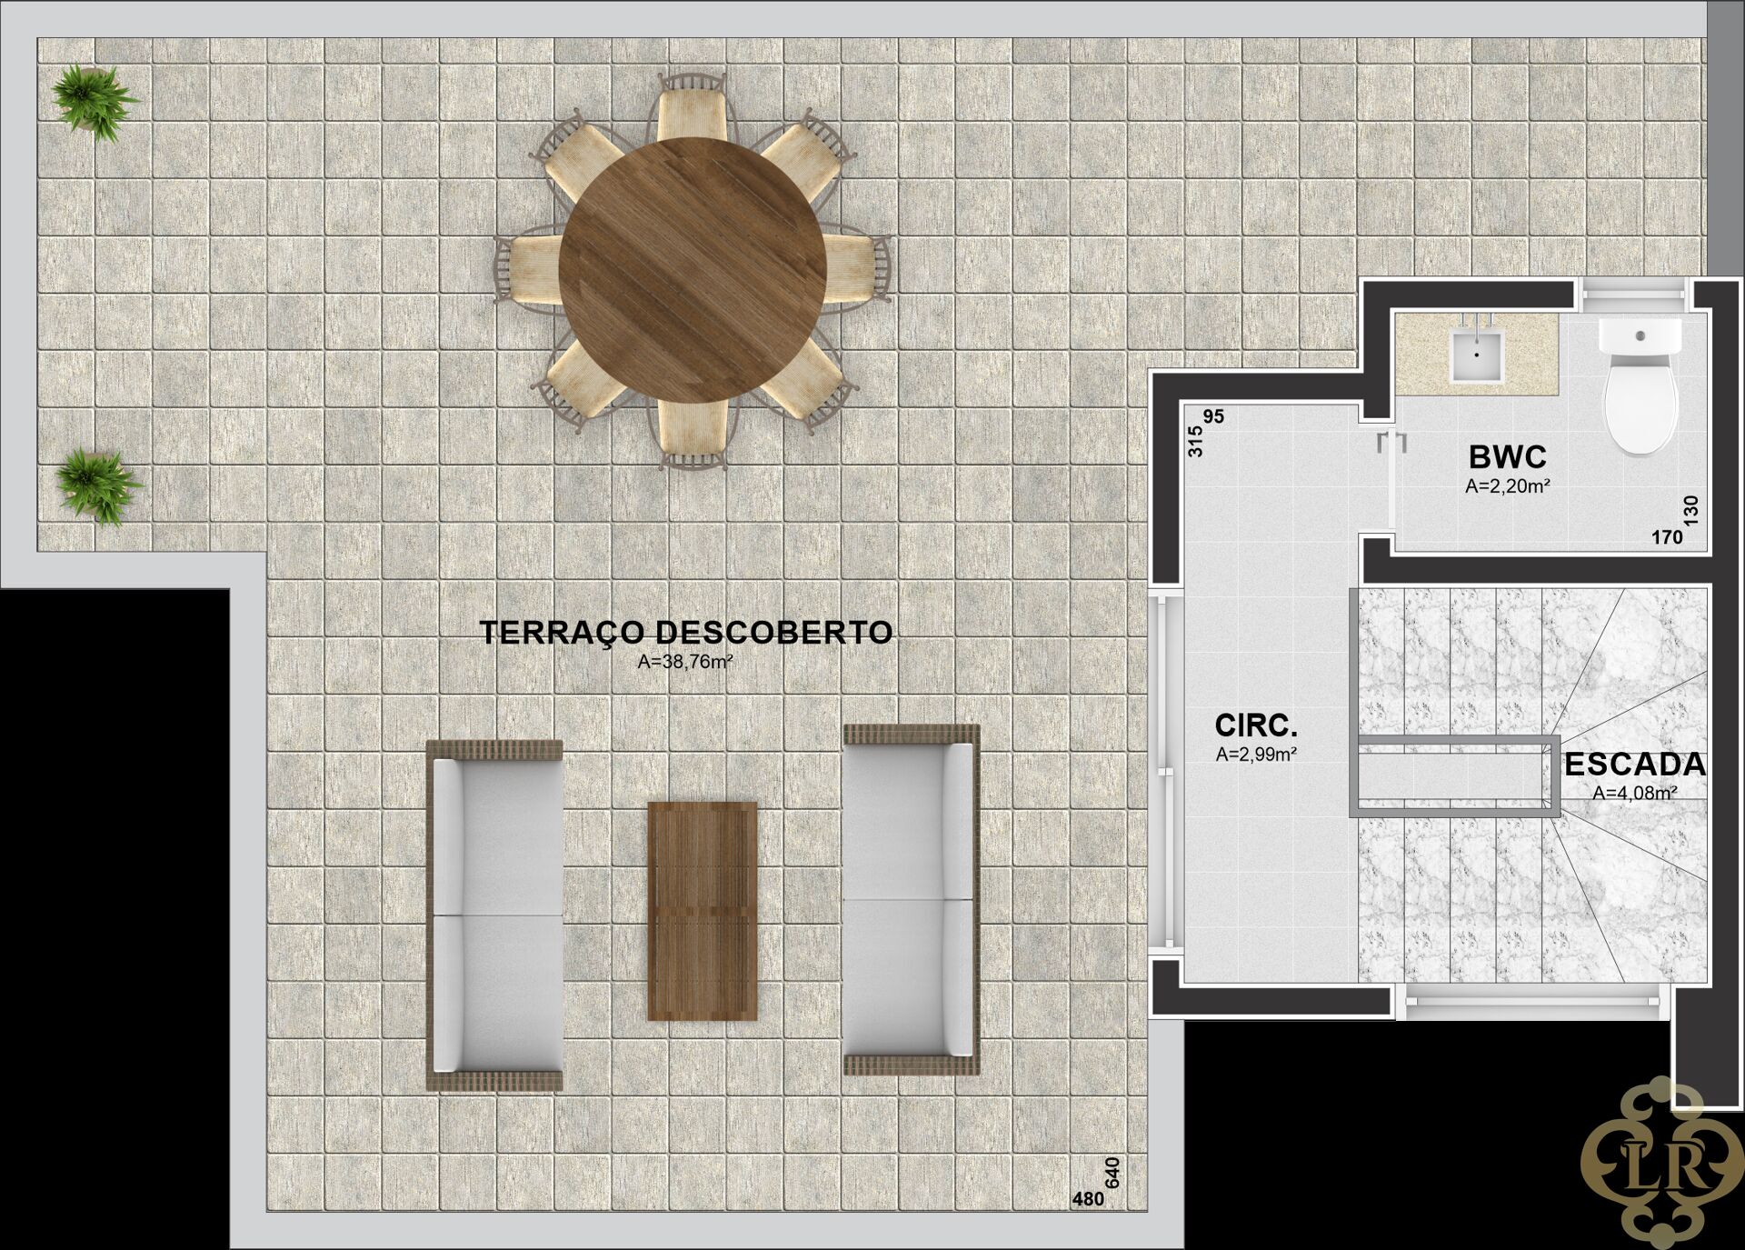Click the lower potted plant
The height and width of the screenshot is (1250, 1745).
[x=96, y=485]
